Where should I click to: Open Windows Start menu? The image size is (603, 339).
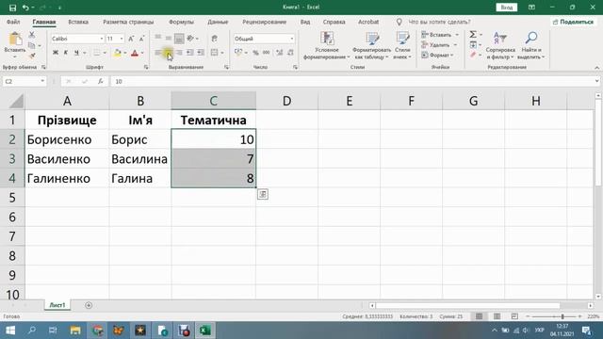10,331
